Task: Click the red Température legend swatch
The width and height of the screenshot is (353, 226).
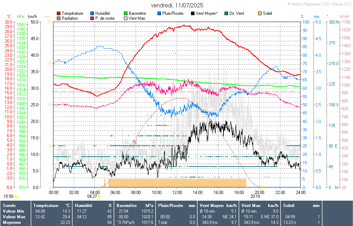Action: tap(59, 13)
